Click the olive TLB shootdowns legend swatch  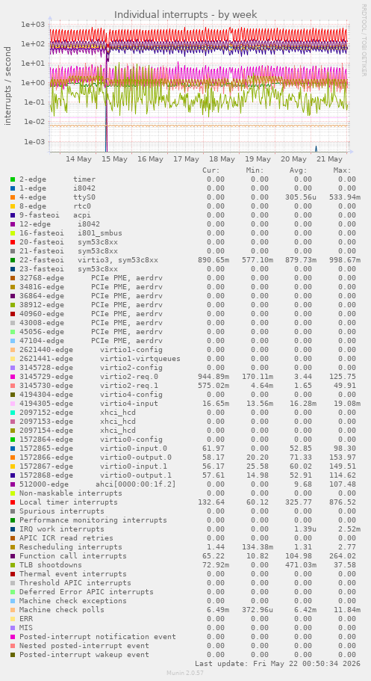tap(13, 565)
